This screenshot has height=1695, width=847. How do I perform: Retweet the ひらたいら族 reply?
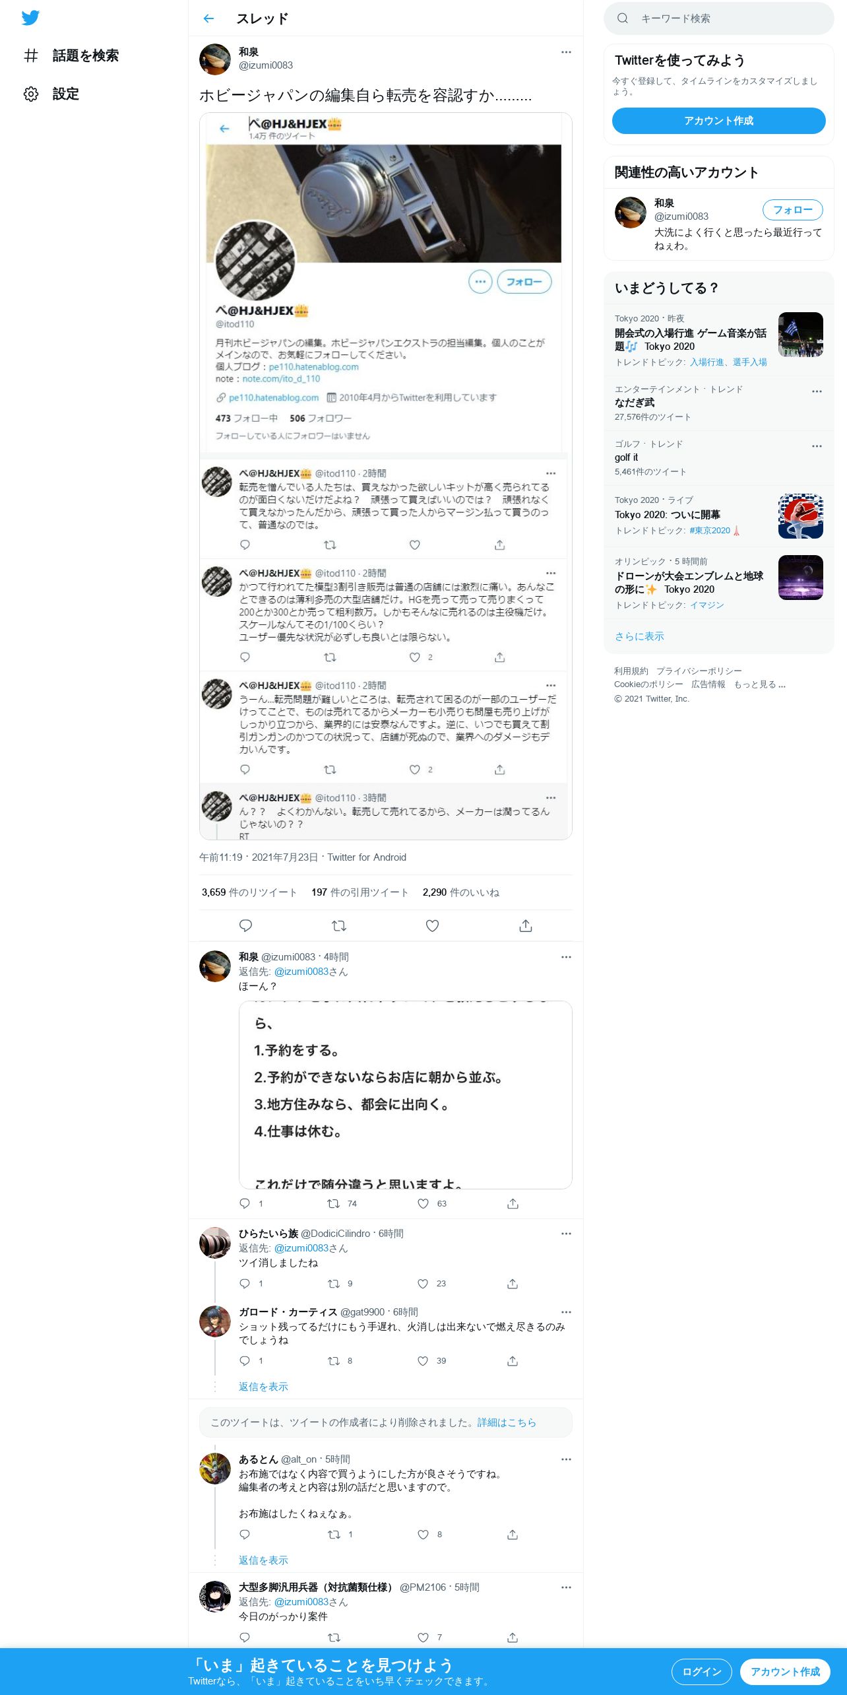pyautogui.click(x=334, y=1283)
